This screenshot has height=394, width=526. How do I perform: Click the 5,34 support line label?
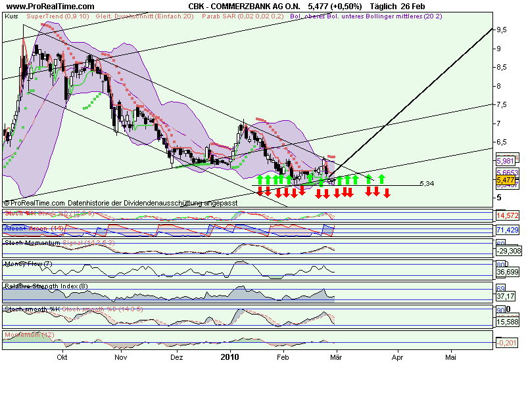pyautogui.click(x=427, y=184)
